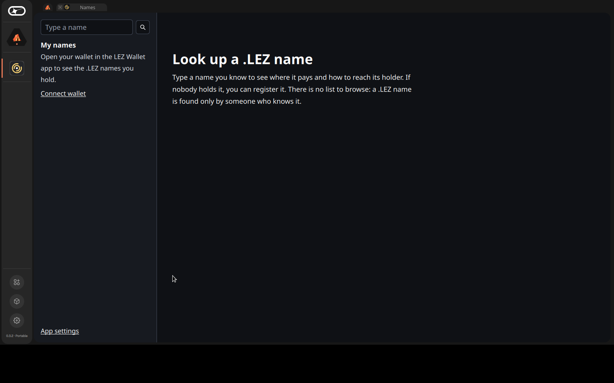Open the cube packages icon in sidebar
The width and height of the screenshot is (614, 383).
pos(17,301)
